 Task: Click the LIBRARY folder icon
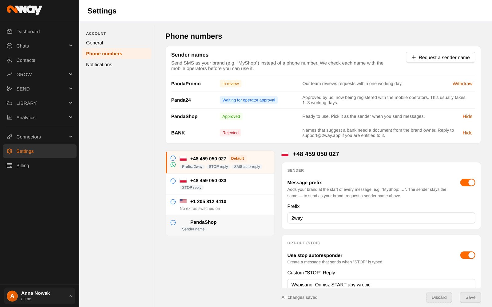coord(10,103)
